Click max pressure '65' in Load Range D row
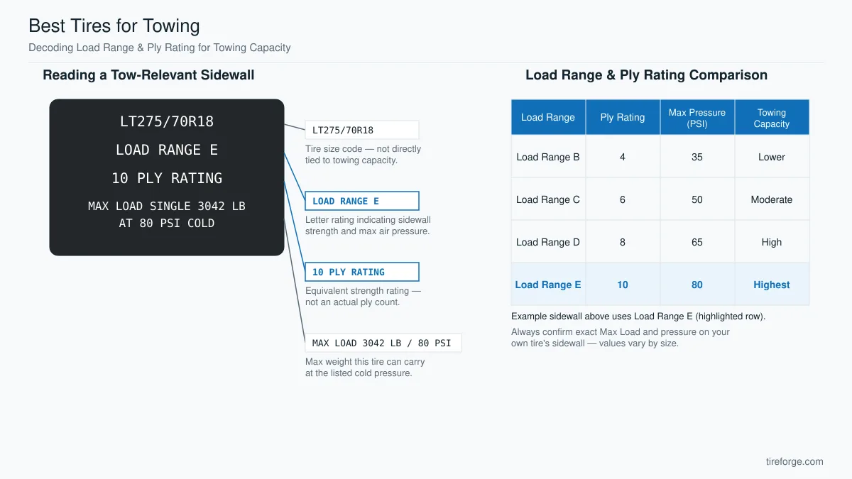Screen dimensions: 852x479 (x=697, y=242)
